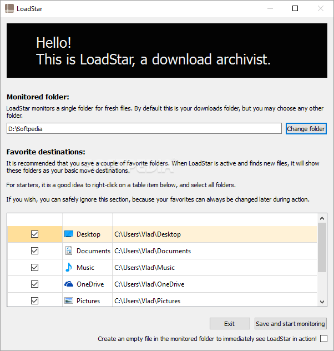The height and width of the screenshot is (351, 334).
Task: Click the OneDrive name label
Action: point(90,284)
